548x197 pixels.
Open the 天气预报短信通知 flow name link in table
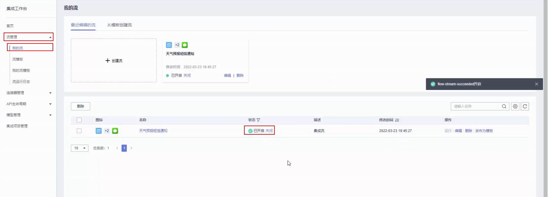[153, 131]
